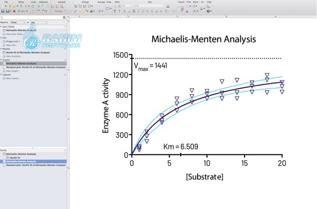This screenshot has width=317, height=209.
Task: Open the Restrict Sheet dropdown
Action: click(18, 22)
